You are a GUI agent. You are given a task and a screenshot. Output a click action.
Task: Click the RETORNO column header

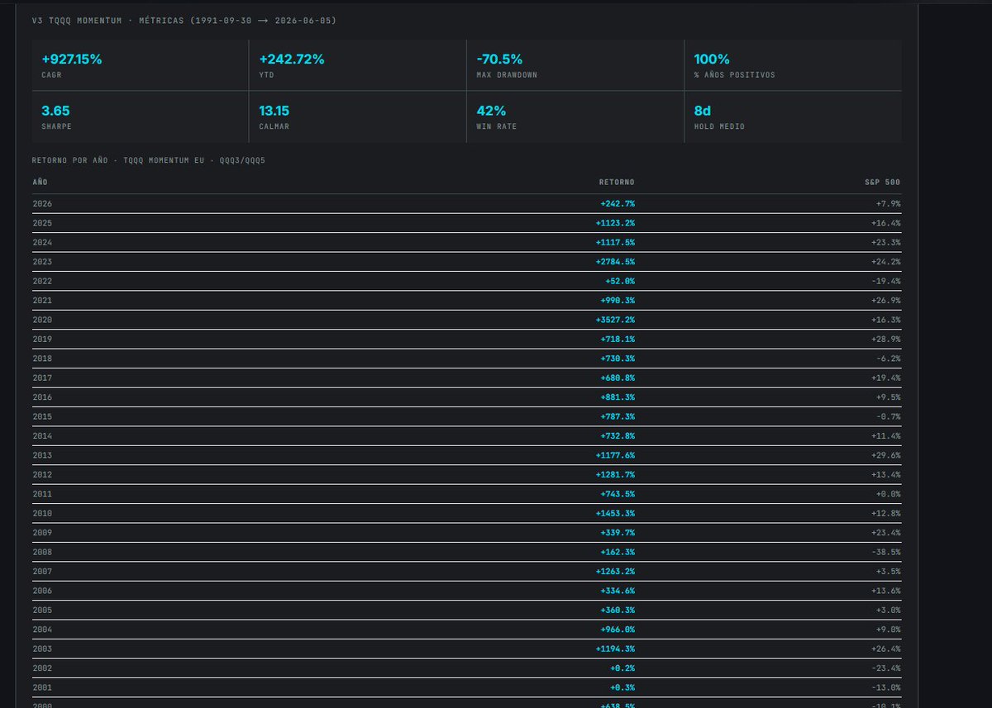tap(617, 182)
